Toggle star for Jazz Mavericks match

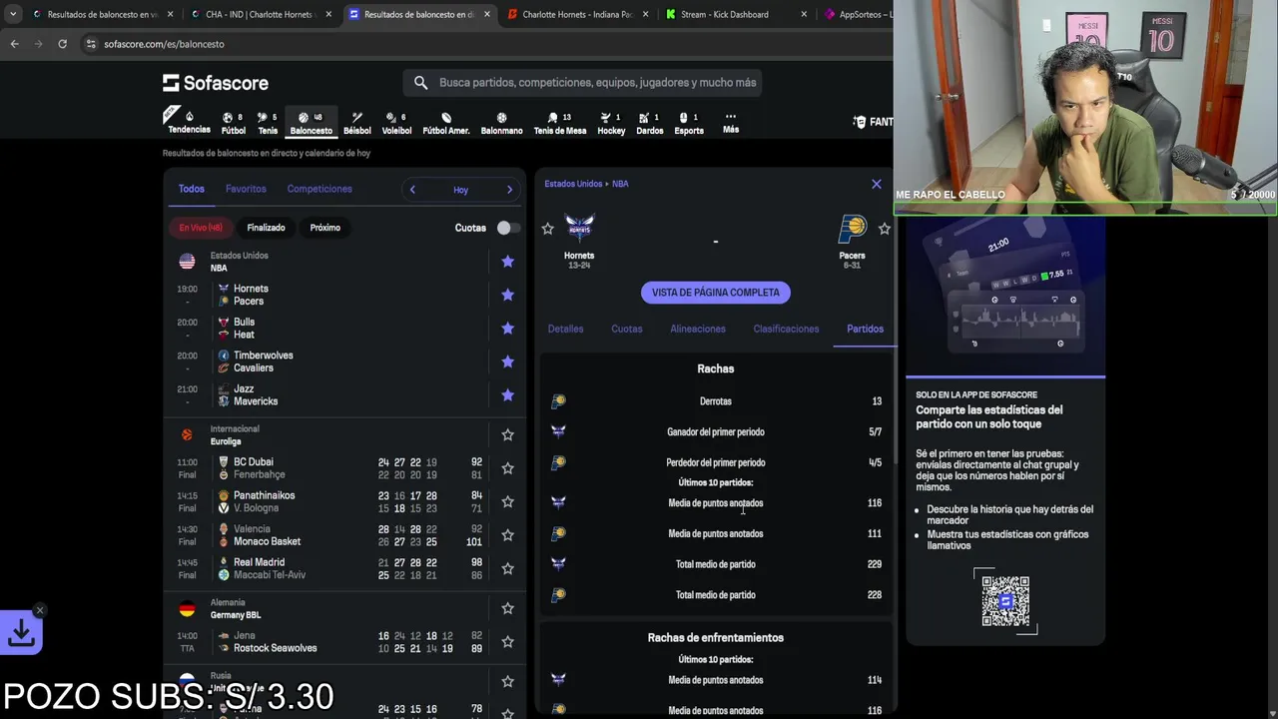(507, 395)
